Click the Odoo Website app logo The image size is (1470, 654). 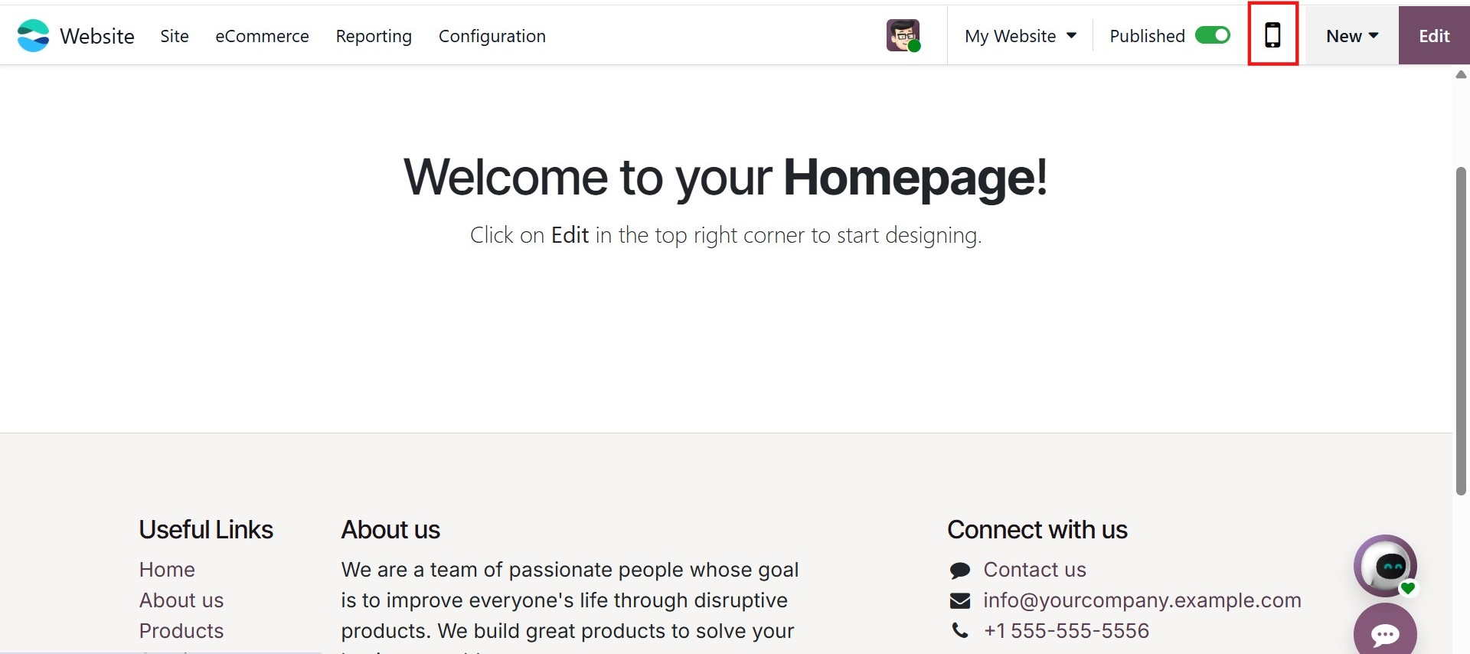33,36
